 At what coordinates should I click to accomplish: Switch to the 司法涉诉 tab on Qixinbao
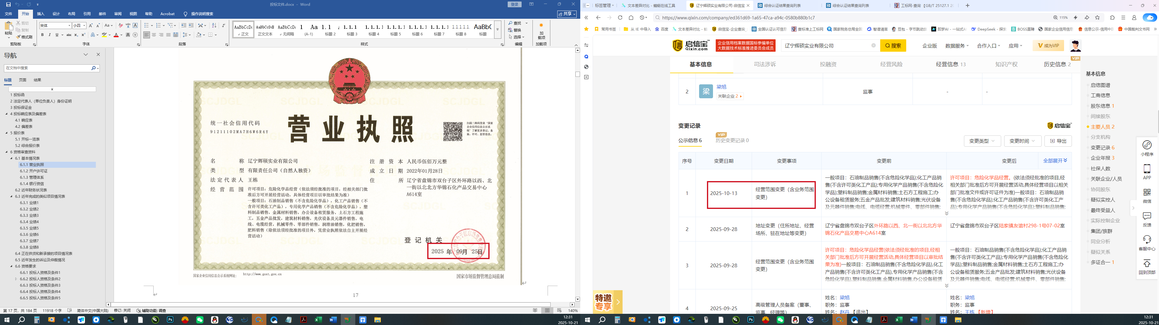pyautogui.click(x=765, y=64)
